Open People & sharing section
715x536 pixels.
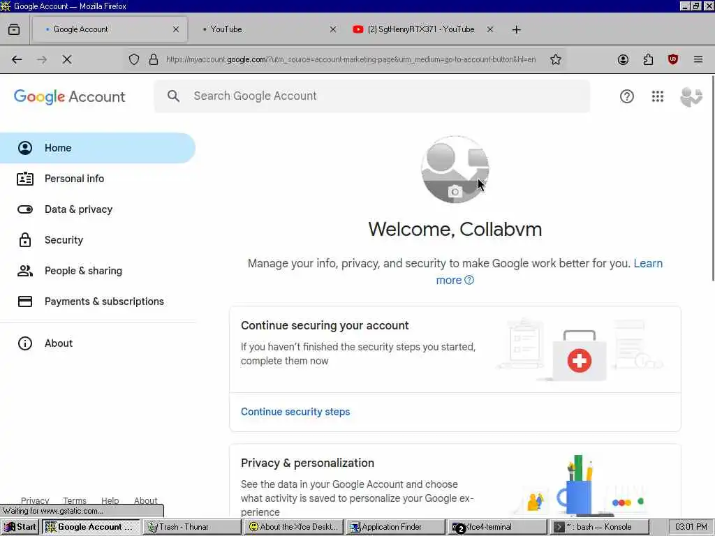coord(98,271)
